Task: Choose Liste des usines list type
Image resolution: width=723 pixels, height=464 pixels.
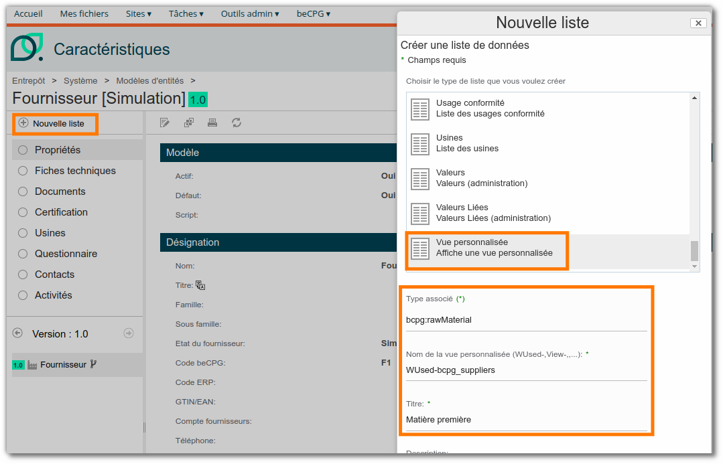Action: 548,143
